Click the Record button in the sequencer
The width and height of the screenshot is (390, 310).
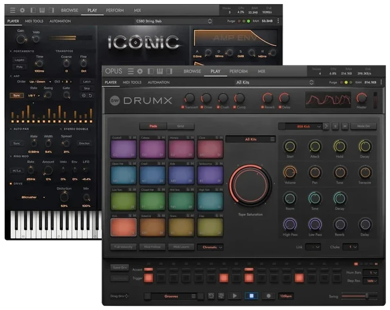tap(268, 296)
